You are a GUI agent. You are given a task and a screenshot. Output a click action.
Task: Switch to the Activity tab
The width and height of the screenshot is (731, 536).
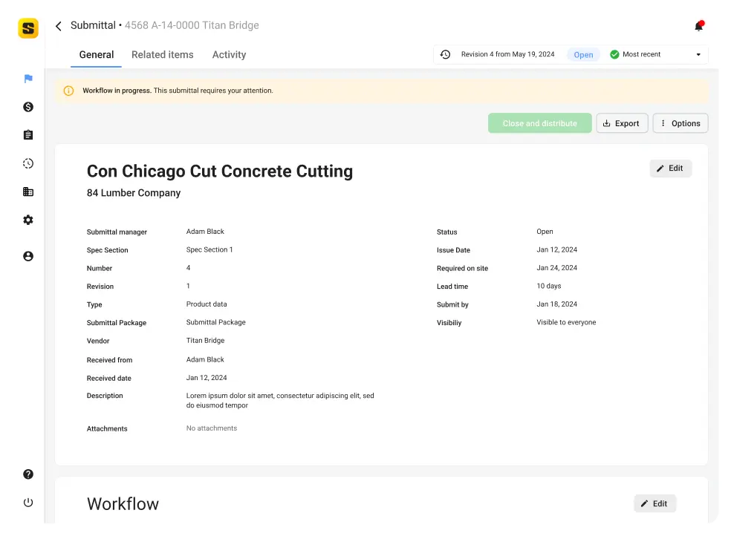(229, 55)
